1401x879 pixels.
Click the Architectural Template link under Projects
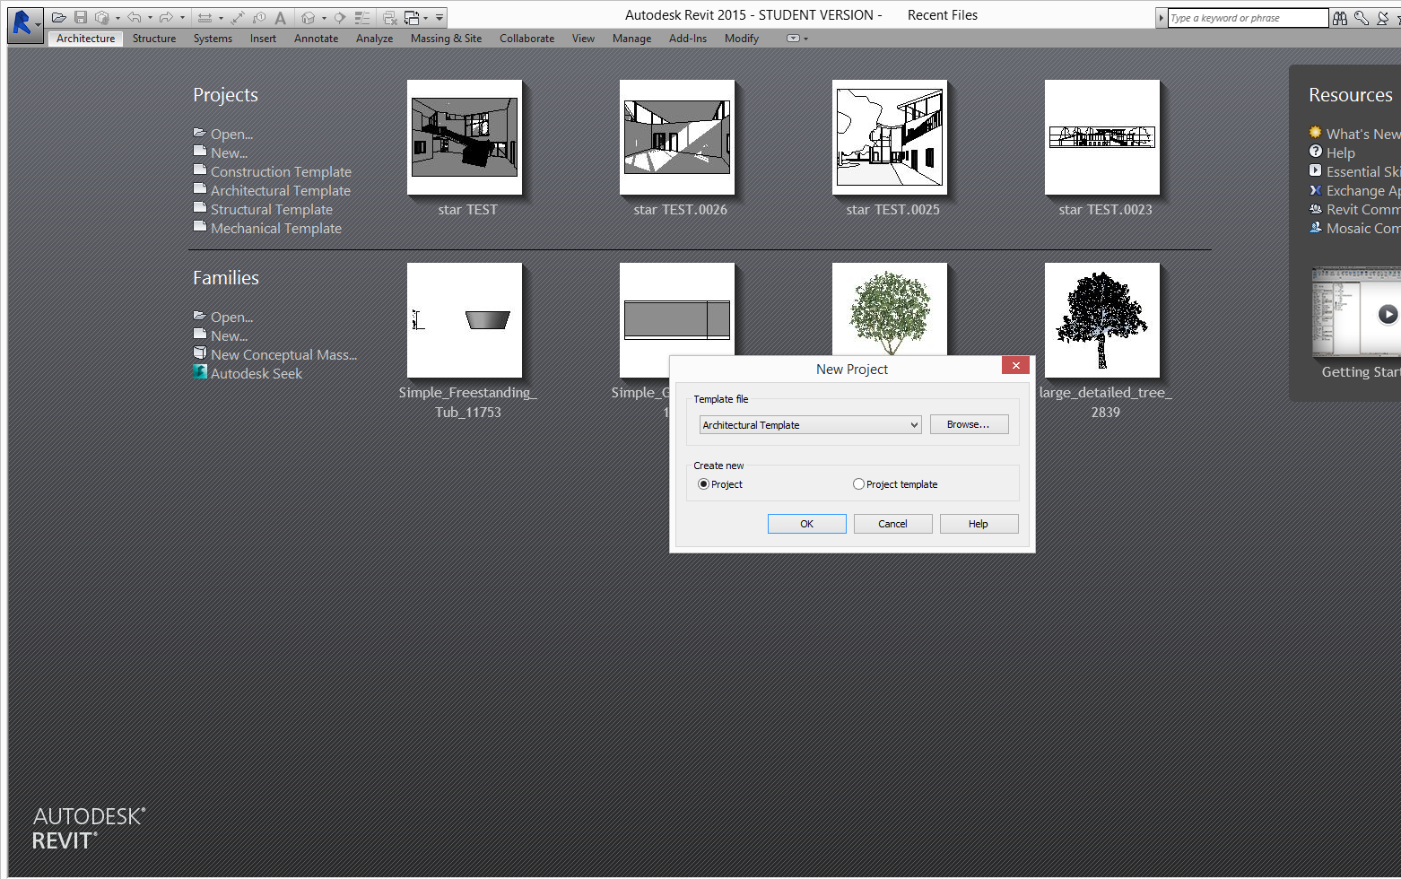[281, 190]
